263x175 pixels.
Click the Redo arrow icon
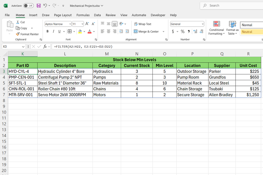click(x=54, y=5)
